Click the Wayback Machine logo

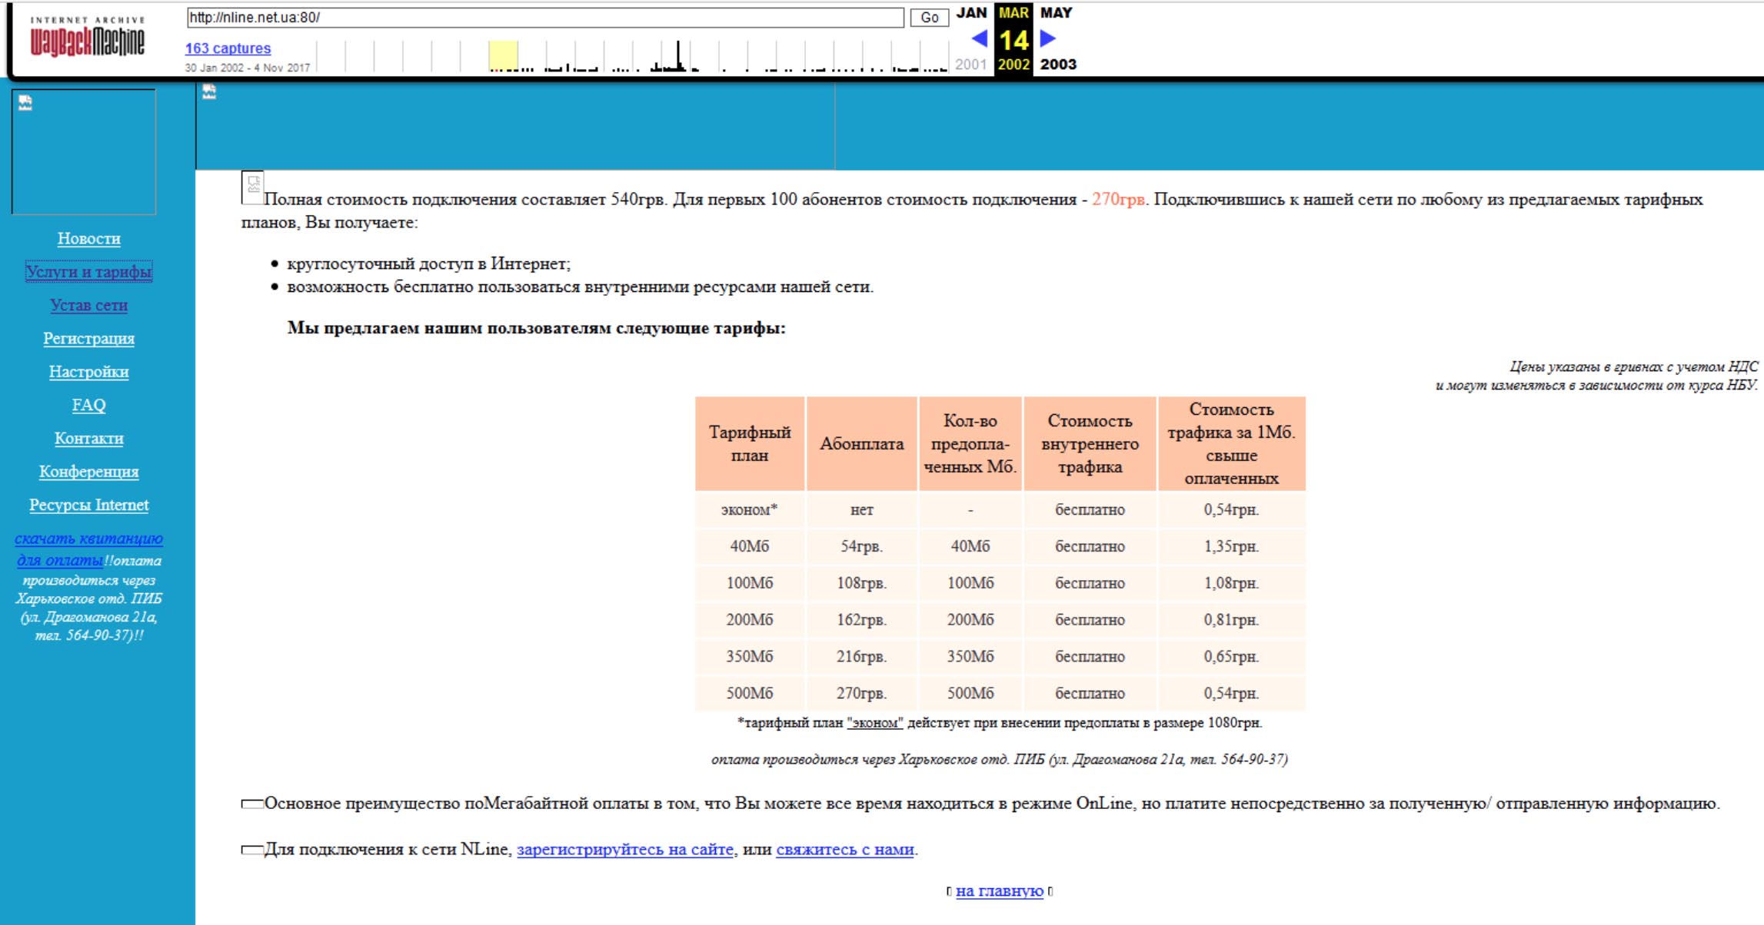point(87,37)
